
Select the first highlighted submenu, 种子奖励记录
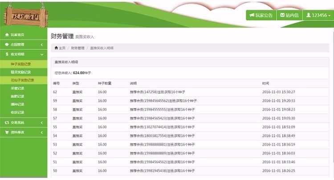(24, 64)
